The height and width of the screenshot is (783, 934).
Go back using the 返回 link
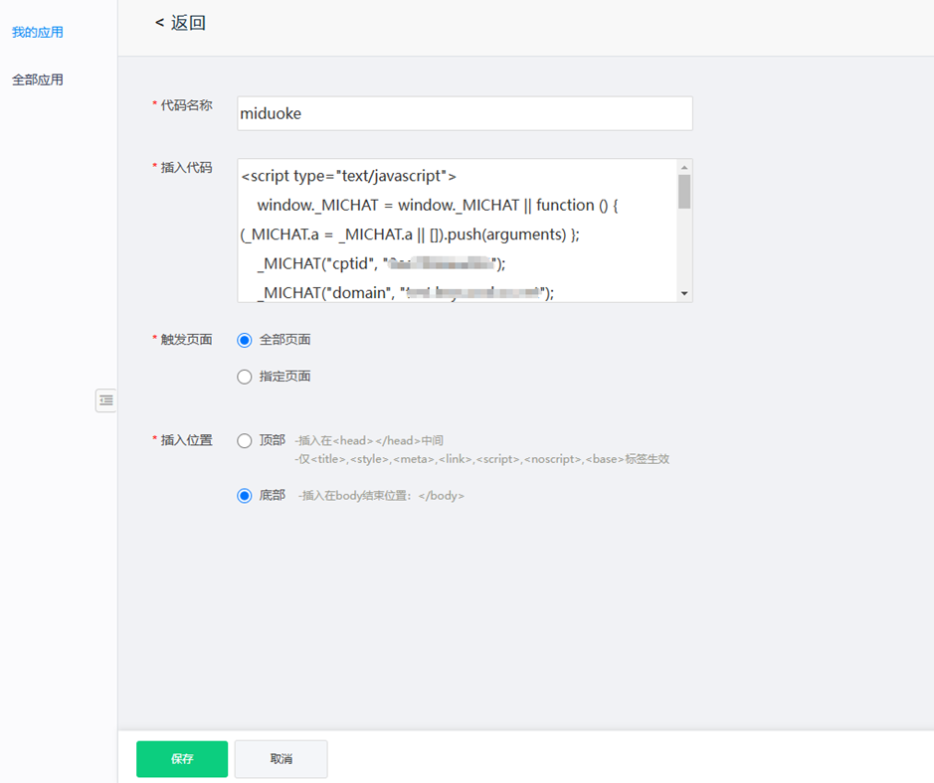pyautogui.click(x=180, y=23)
